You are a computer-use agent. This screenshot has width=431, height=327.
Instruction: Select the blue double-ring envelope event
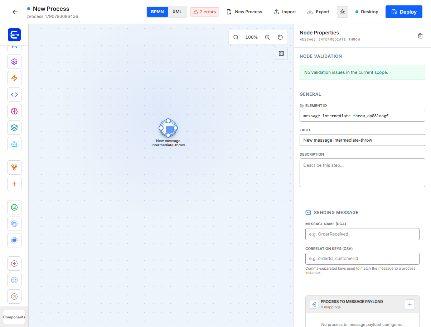tap(14, 224)
